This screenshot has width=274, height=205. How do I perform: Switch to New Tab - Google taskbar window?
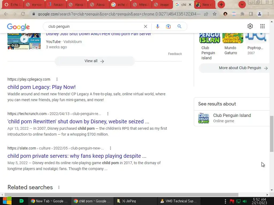point(49,201)
